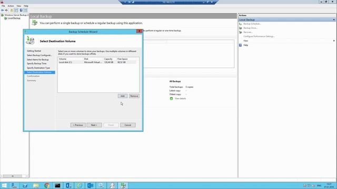Screen dimensions: 337x189
Task: Click the Free Space column header
Action: coord(126,59)
